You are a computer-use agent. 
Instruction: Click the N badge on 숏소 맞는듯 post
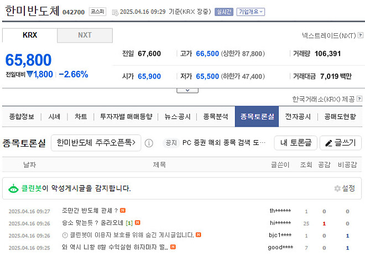138,222
